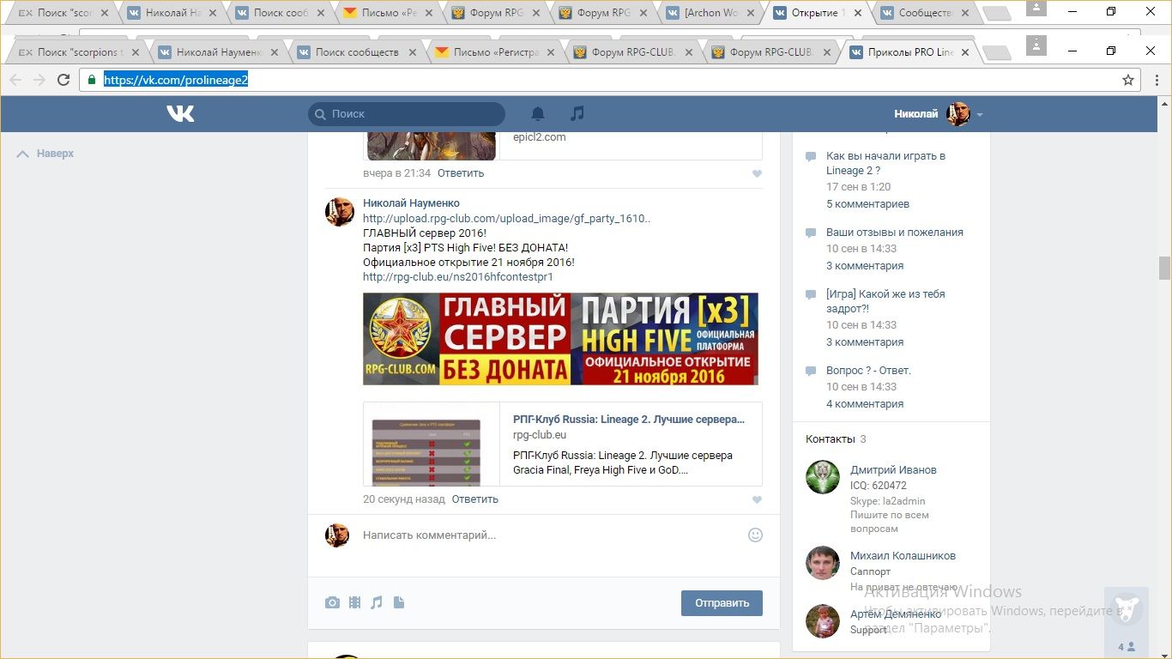The image size is (1172, 659).
Task: Click 'Наверх' to go to the top
Action: tap(45, 154)
